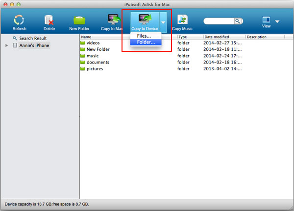Tick the Annie's iPhone checkbox
This screenshot has width=294, height=211.
[x=15, y=45]
